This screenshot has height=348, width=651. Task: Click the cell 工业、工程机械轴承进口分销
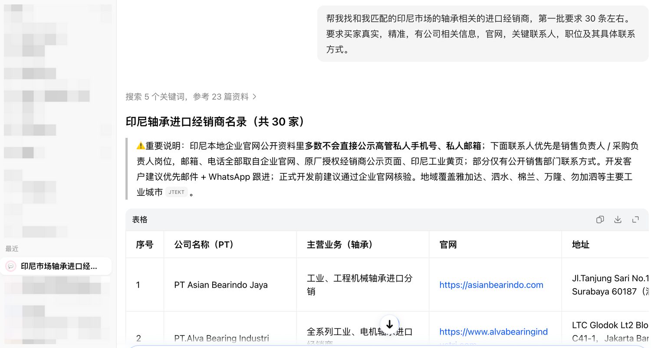click(x=363, y=285)
